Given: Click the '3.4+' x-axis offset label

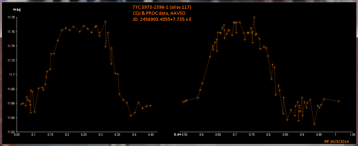Looking at the screenshot, I should click(177, 134).
